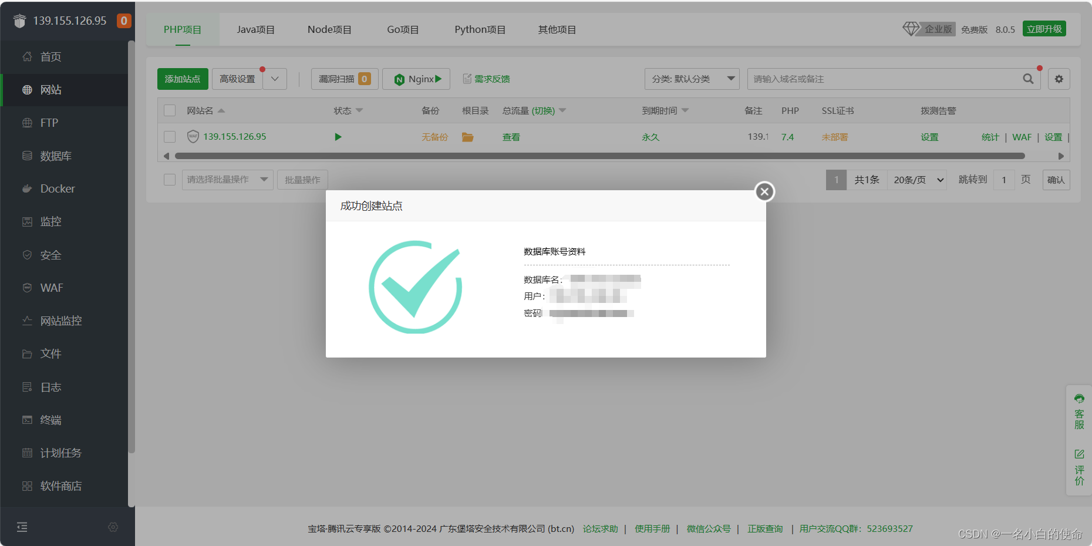This screenshot has height=546, width=1092.
Task: Click the 企业版 diamond icon
Action: tap(911, 29)
